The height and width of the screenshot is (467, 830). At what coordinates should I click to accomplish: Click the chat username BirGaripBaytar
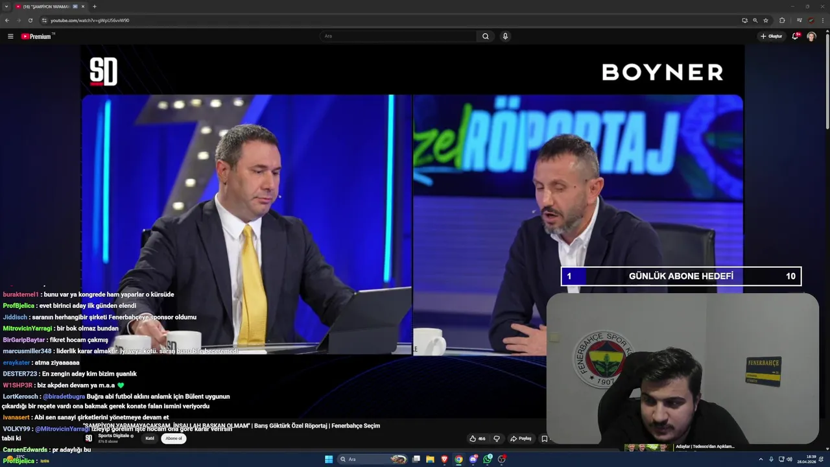point(24,340)
